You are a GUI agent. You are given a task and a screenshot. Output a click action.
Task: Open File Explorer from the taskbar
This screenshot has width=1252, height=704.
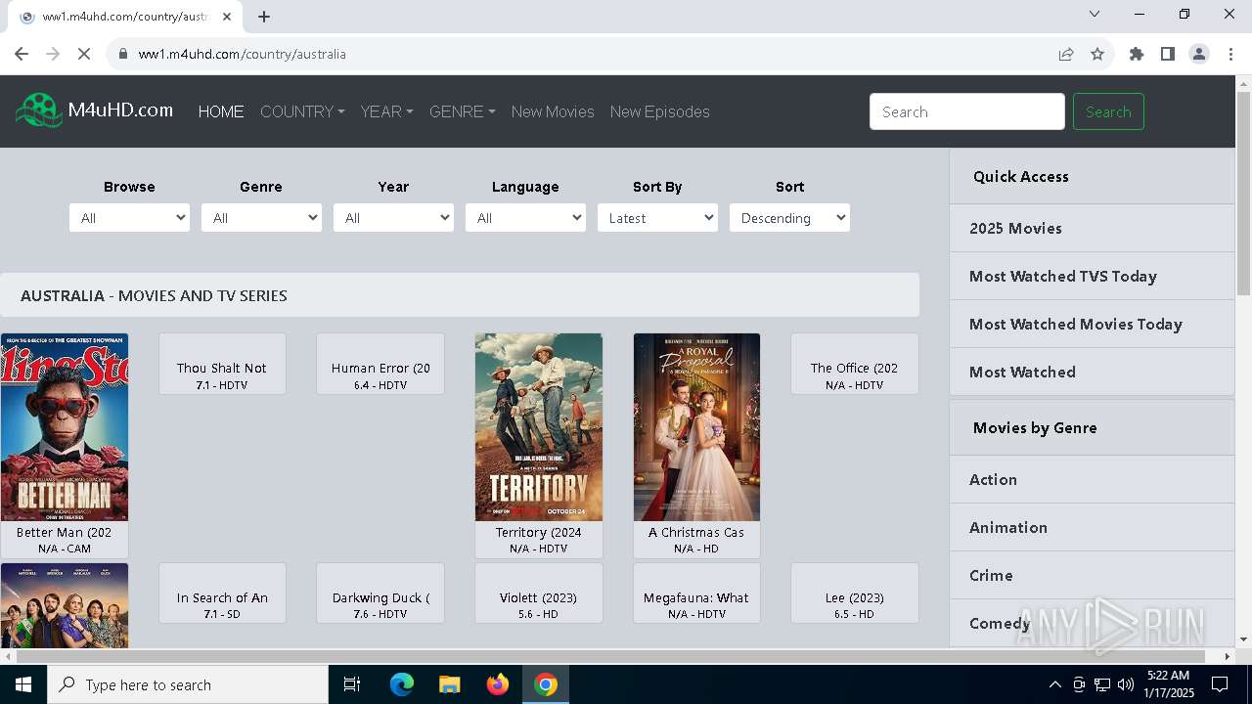pos(449,684)
